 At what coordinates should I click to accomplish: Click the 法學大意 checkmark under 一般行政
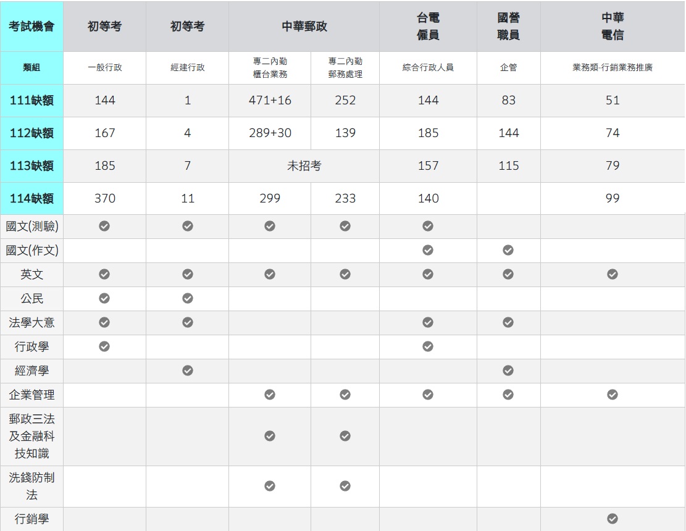[x=104, y=322]
